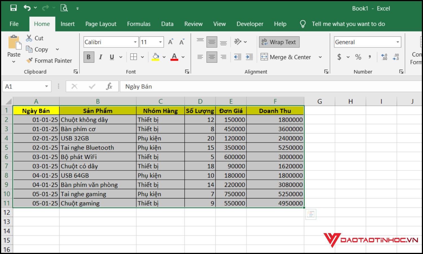Open the Quick Analysis button below the table
This screenshot has height=254, width=423.
(x=311, y=214)
